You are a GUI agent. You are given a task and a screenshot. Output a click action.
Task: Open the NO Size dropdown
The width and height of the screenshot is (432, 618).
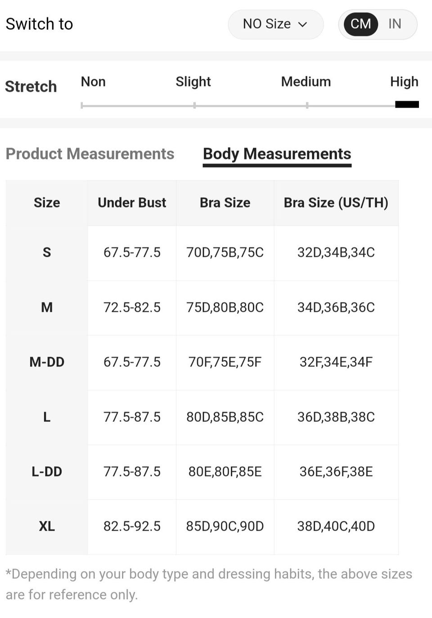pyautogui.click(x=275, y=24)
